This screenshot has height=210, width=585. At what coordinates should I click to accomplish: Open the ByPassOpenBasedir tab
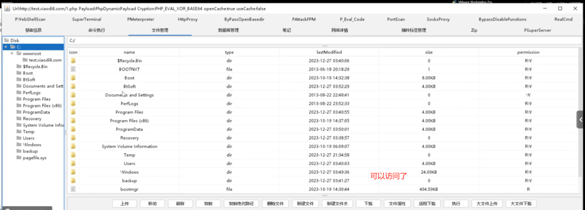pyautogui.click(x=244, y=19)
